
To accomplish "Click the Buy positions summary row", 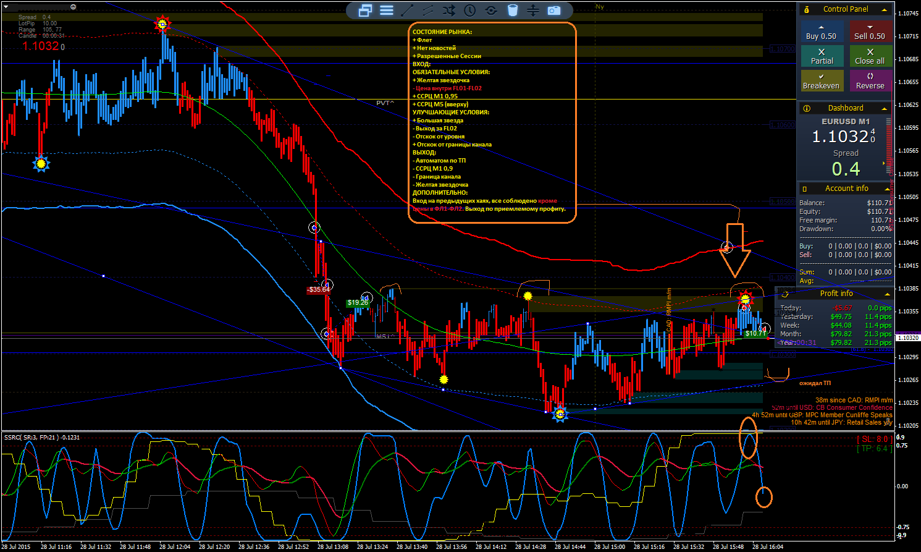I will tap(846, 246).
